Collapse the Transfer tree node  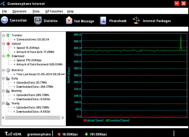coord(3,35)
